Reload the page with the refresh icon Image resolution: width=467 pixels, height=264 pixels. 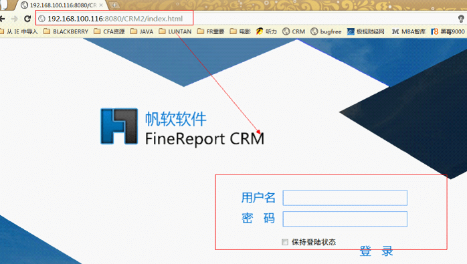point(27,19)
